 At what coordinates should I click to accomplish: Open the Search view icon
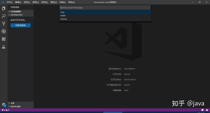click(3, 16)
